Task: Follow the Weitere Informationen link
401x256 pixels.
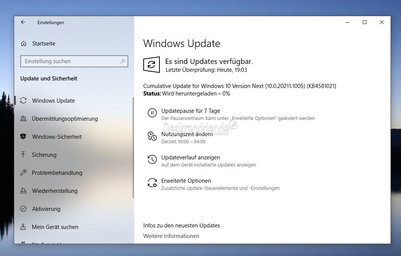Action: coord(171,236)
